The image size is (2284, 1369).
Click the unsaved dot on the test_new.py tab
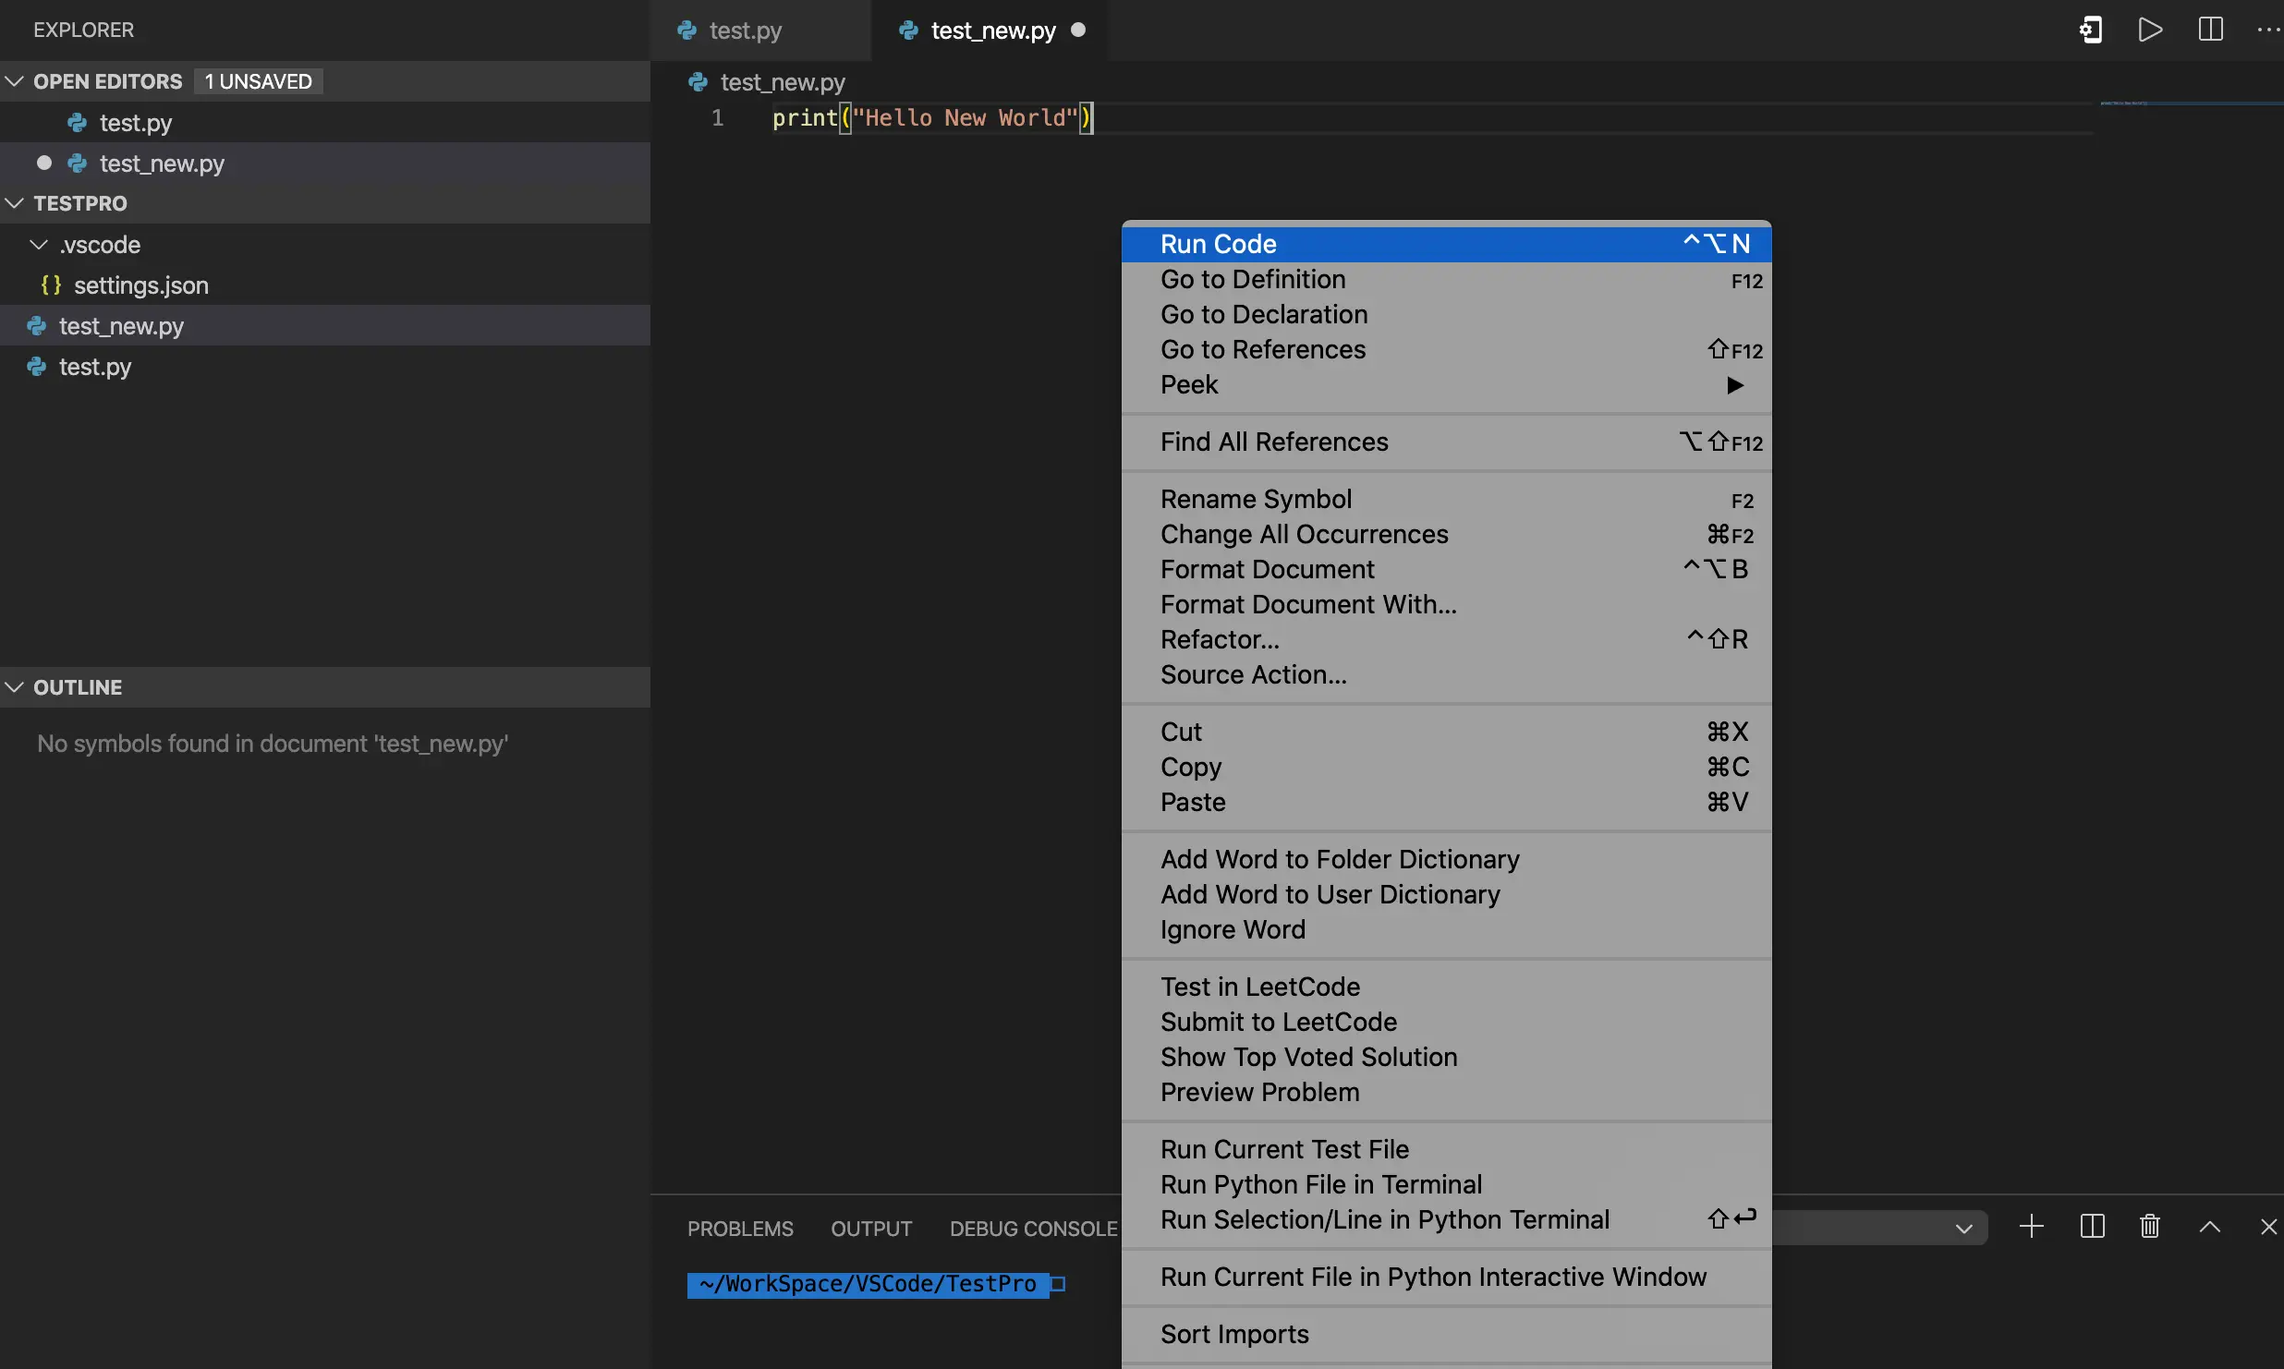[1077, 30]
